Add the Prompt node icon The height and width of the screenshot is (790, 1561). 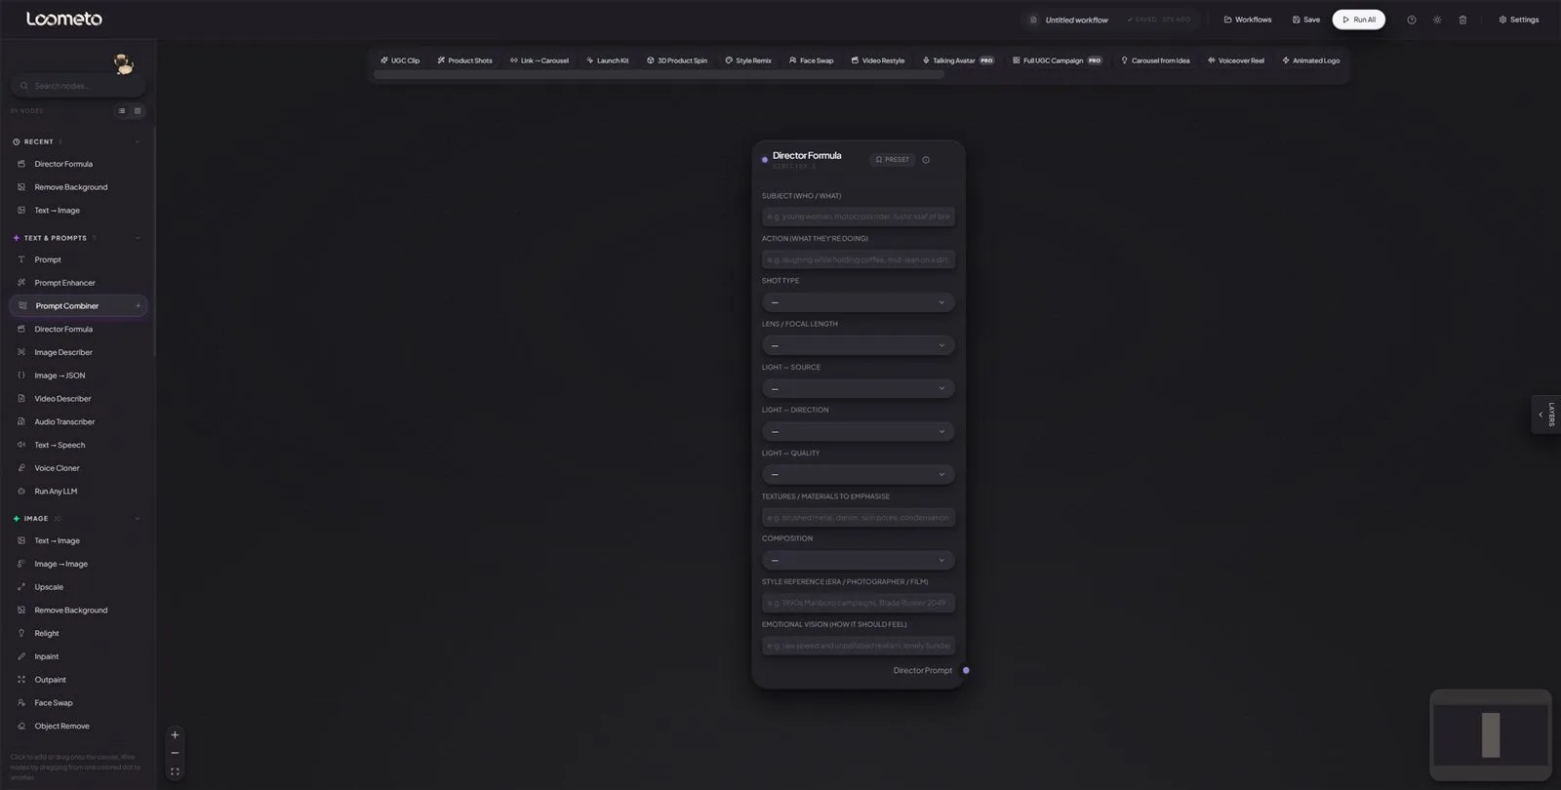pos(21,259)
